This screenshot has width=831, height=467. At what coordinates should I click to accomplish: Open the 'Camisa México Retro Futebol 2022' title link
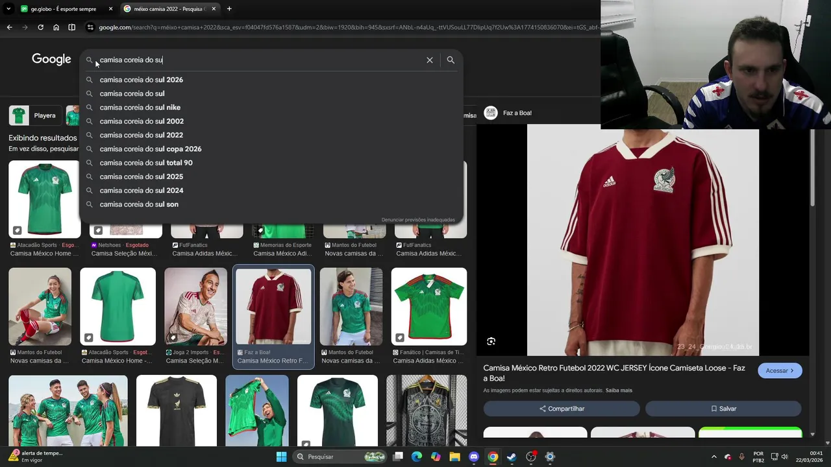614,373
